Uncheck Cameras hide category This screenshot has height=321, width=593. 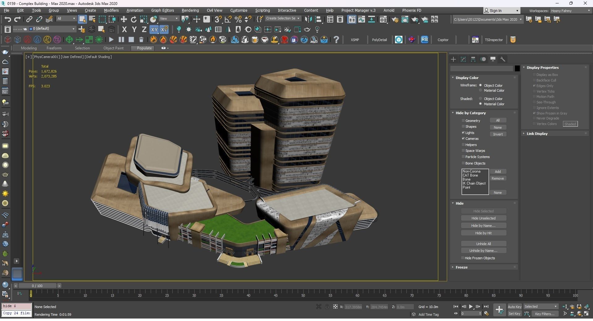[x=463, y=139]
